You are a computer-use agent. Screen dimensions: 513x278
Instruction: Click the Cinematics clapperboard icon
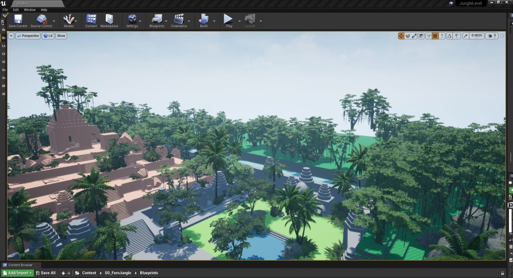click(x=179, y=20)
